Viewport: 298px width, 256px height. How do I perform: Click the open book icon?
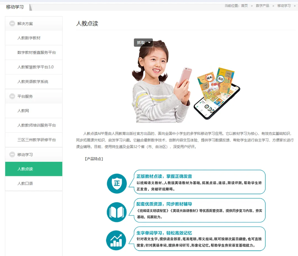[x=117, y=212]
